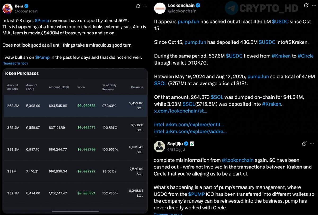
Task: Open the more menu on Sapijiju's reply
Action: click(x=312, y=144)
